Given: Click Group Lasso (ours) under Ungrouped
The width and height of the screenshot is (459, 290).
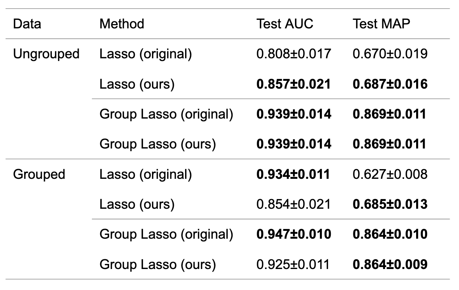Looking at the screenshot, I should [158, 145].
